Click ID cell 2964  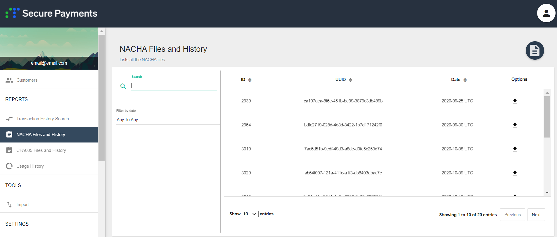tap(246, 125)
